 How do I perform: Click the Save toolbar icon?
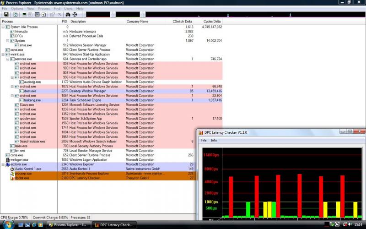pyautogui.click(x=6, y=15)
